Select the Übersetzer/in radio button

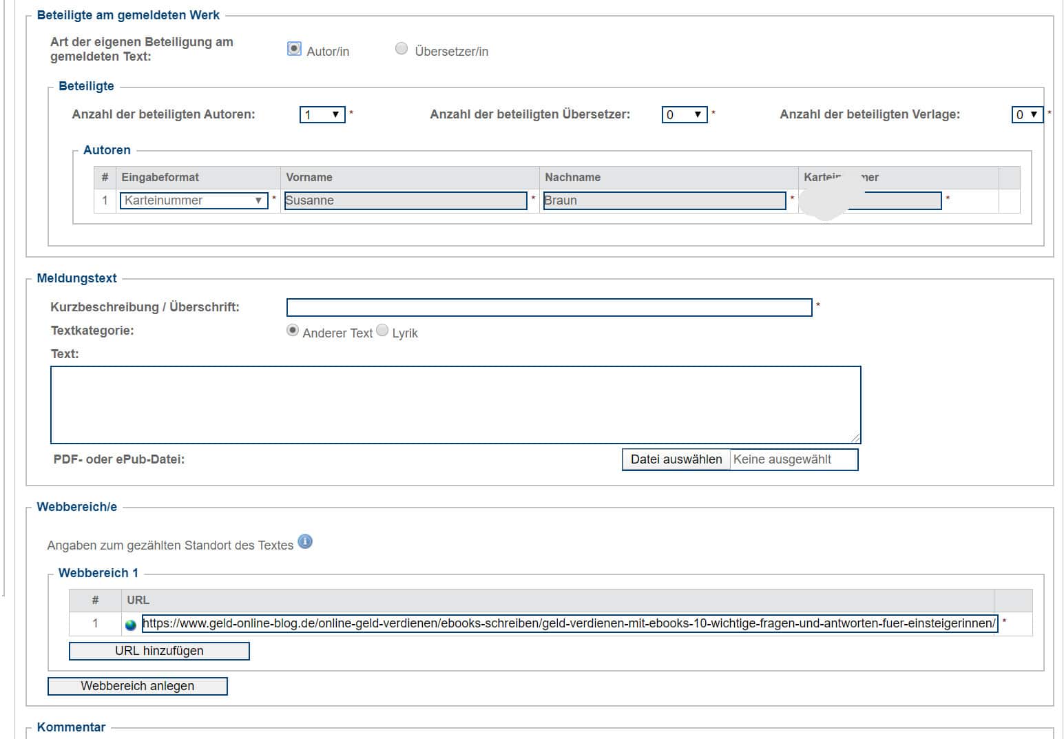click(401, 49)
